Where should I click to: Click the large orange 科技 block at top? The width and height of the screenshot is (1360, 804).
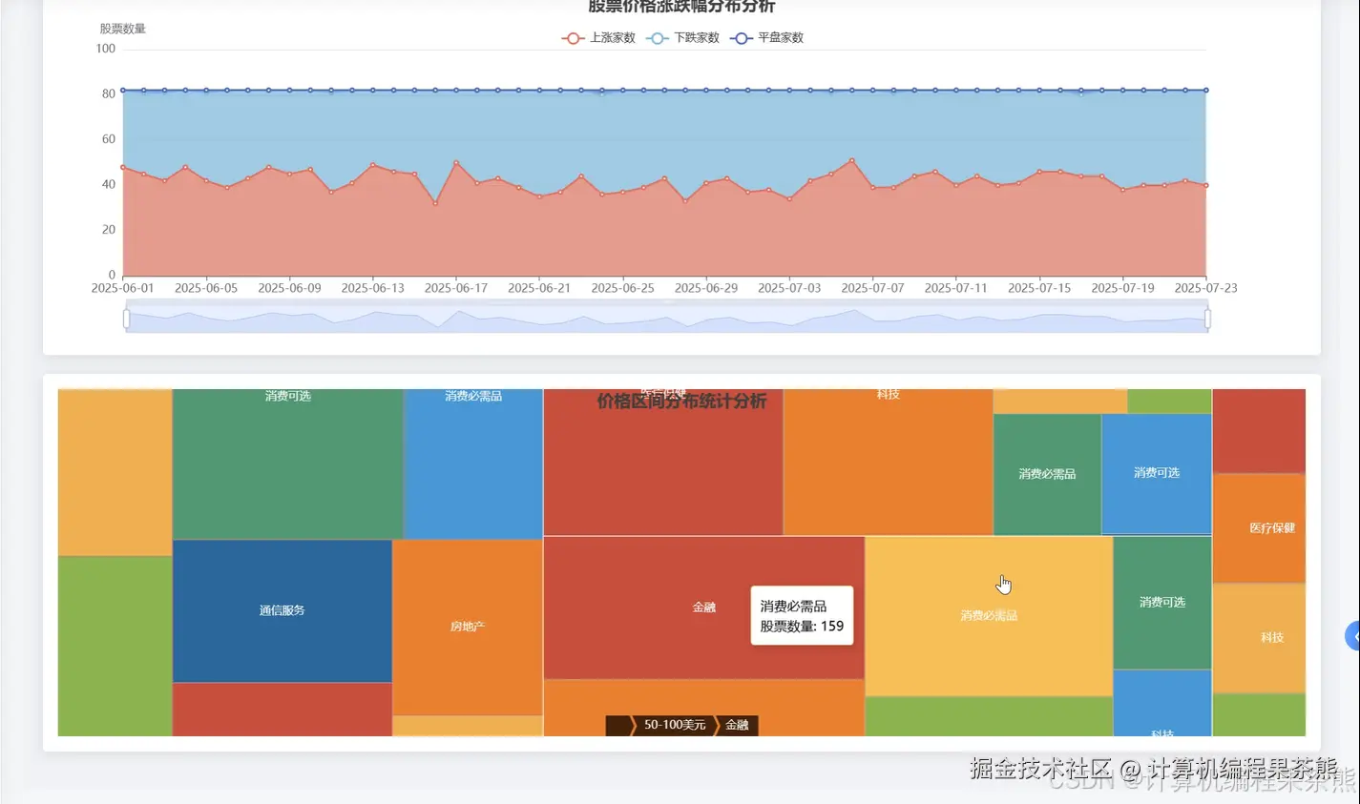pyautogui.click(x=888, y=462)
